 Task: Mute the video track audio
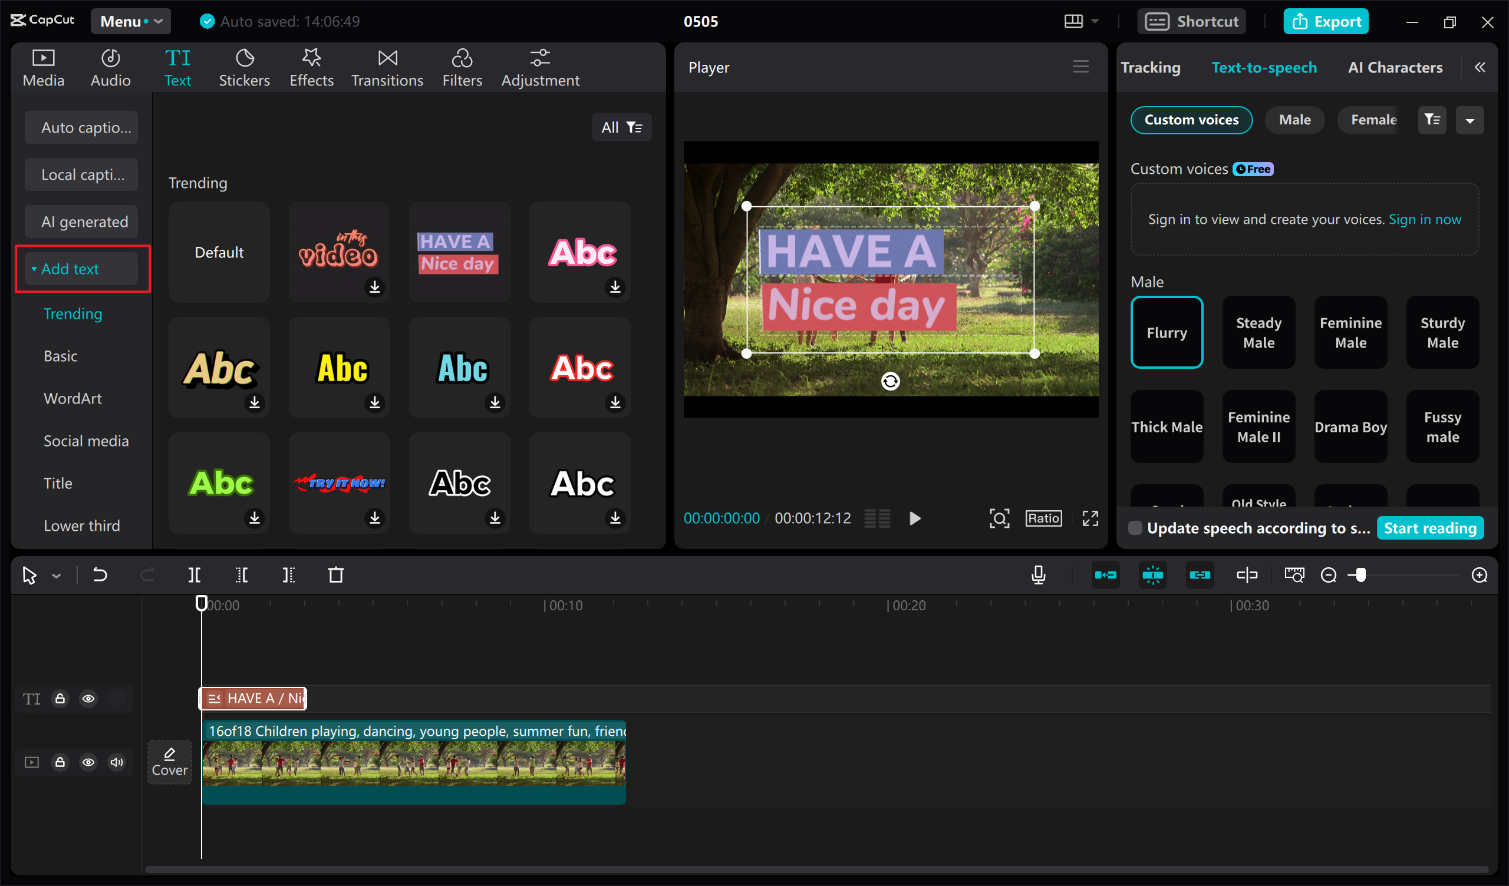point(116,762)
